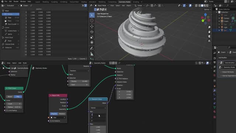The height and width of the screenshot is (133, 236).
Task: Open the Physics properties tab
Action: click(x=215, y=99)
